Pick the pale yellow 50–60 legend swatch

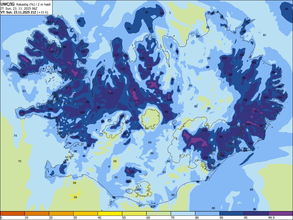point(134,214)
